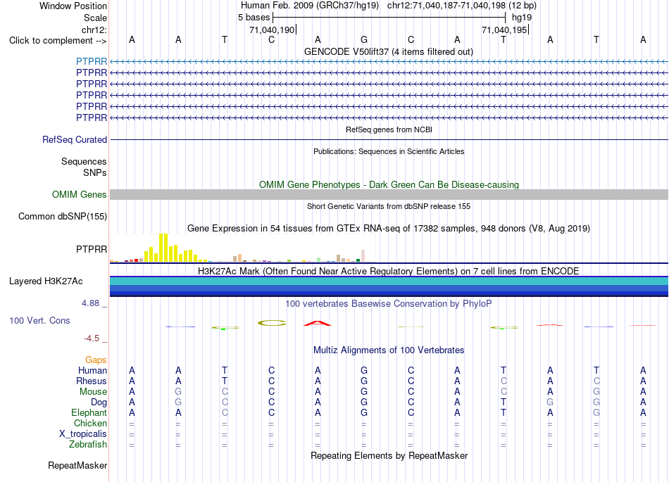Click the '5 bases' scale bar label

point(254,18)
